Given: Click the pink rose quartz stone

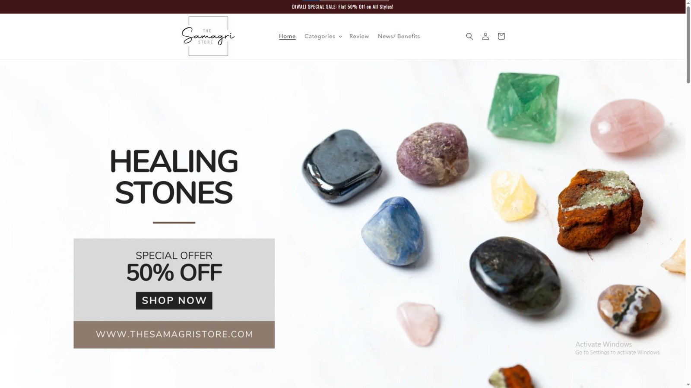Looking at the screenshot, I should [x=627, y=125].
